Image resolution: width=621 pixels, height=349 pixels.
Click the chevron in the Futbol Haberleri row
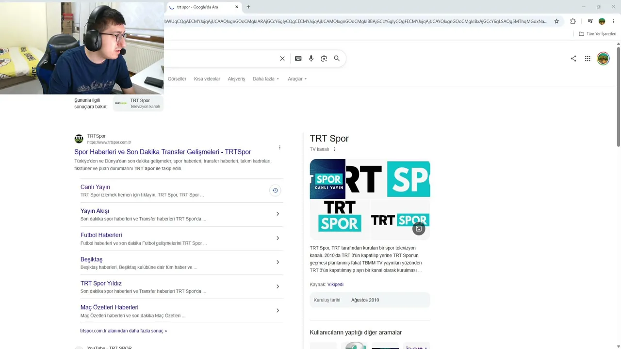(278, 238)
